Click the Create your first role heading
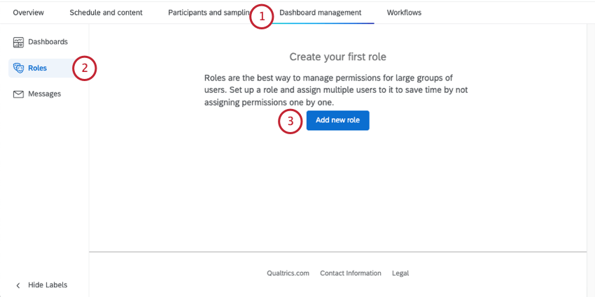 tap(337, 56)
